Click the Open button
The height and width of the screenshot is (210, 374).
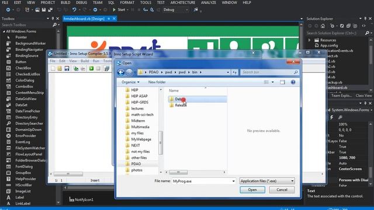tap(252, 190)
